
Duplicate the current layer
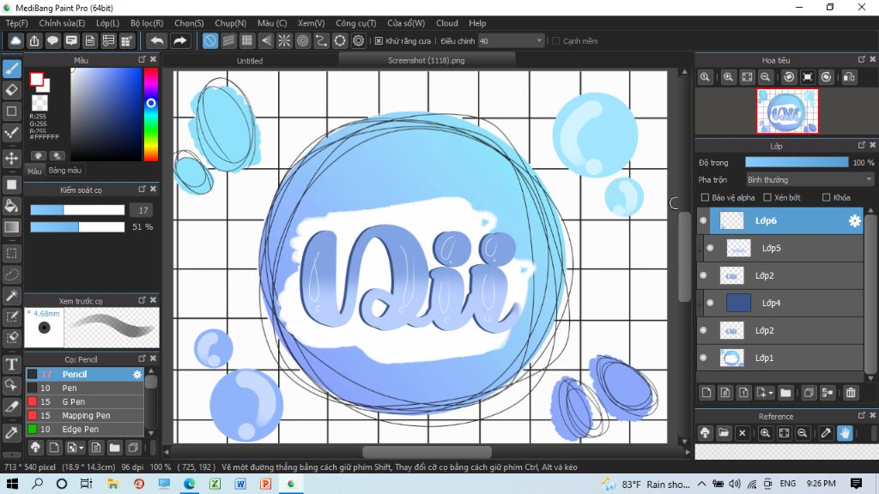(x=809, y=393)
